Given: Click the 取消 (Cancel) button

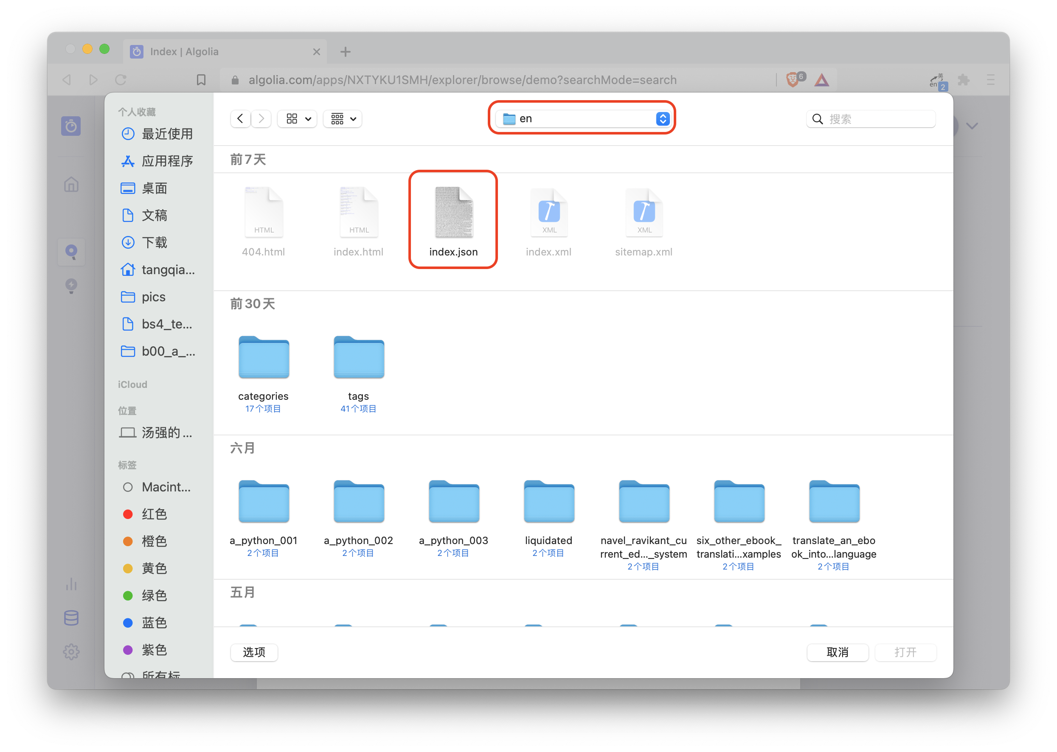Looking at the screenshot, I should click(838, 652).
